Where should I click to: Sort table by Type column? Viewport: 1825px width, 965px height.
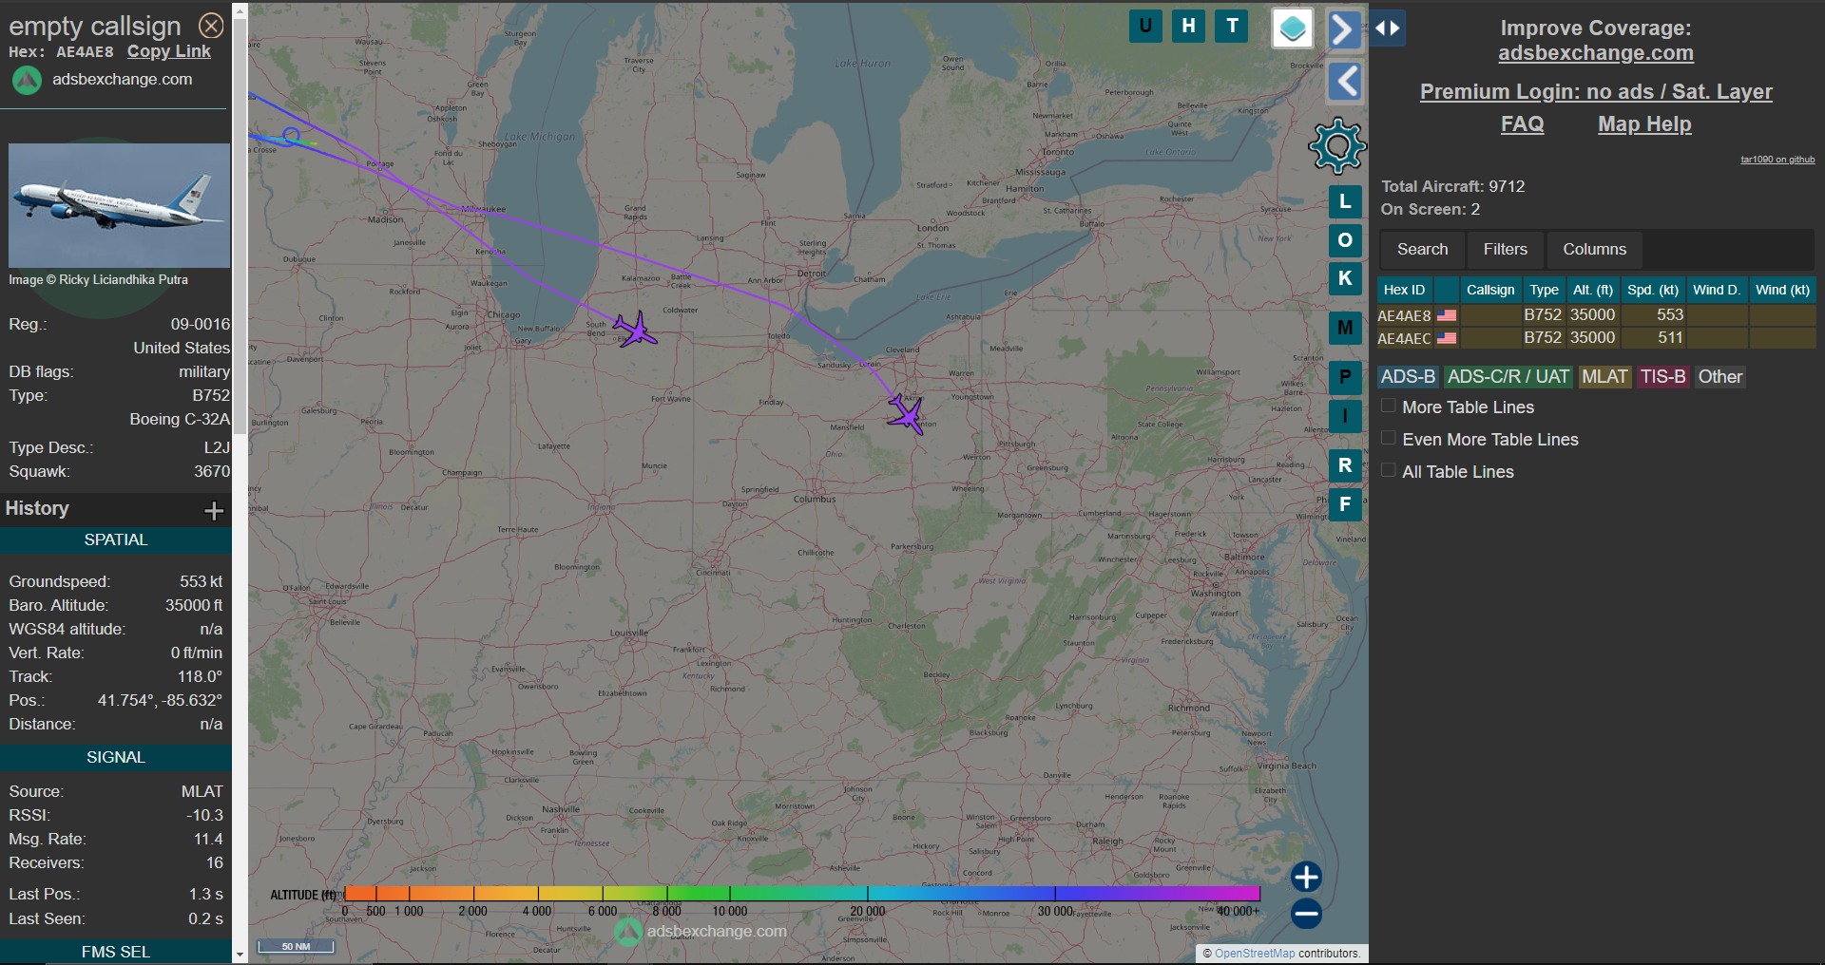click(1544, 290)
